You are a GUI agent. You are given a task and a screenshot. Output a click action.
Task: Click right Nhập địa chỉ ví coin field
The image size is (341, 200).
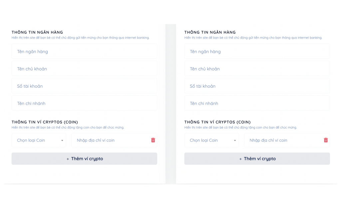pyautogui.click(x=282, y=140)
